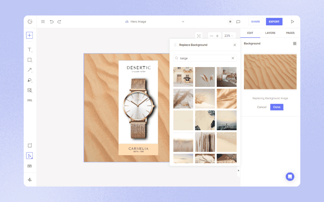The height and width of the screenshot is (202, 324).
Task: Select the CARMELIA text on canvas
Action: click(x=138, y=149)
